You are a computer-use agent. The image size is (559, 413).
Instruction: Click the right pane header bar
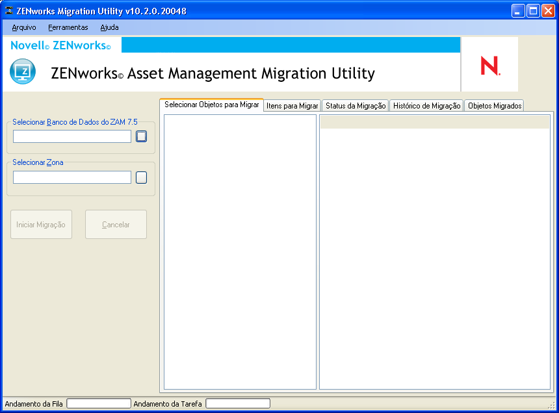pos(435,122)
